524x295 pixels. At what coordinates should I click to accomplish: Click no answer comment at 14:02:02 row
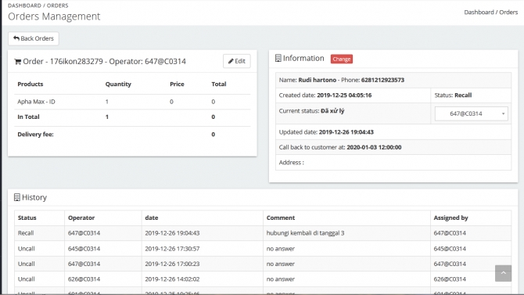(x=281, y=279)
